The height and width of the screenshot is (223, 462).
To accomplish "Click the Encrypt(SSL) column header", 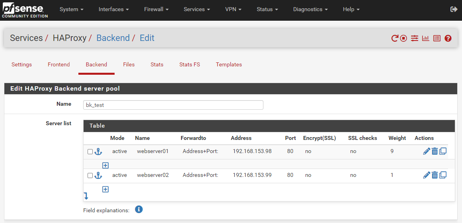I will [x=320, y=138].
